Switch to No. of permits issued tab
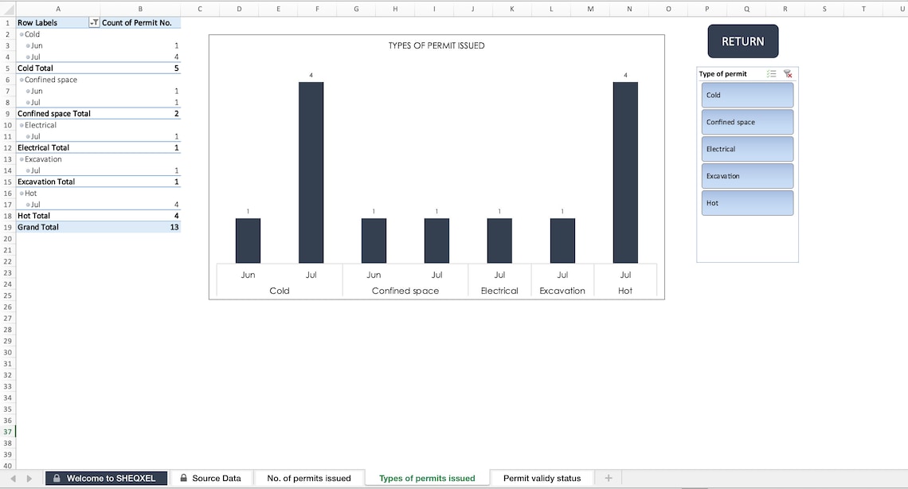The height and width of the screenshot is (489, 908). click(309, 478)
